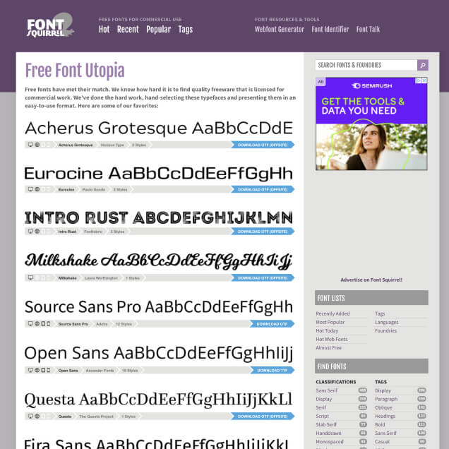
Task: Open the Webfont Generator tool
Action: (x=280, y=29)
